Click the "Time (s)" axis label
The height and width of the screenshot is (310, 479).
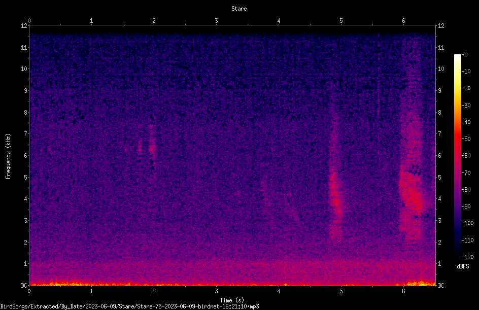pos(232,300)
